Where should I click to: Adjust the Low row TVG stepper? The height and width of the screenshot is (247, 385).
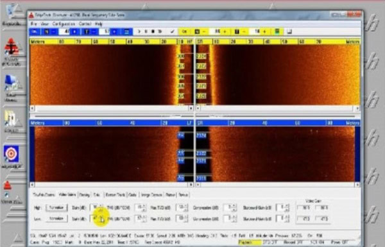click(x=144, y=218)
